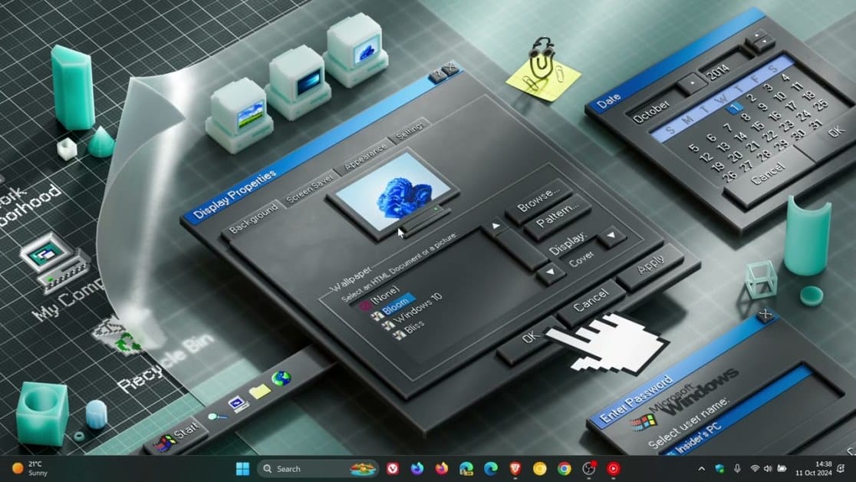The width and height of the screenshot is (856, 482).
Task: Open the Windows Start menu
Action: tap(242, 468)
